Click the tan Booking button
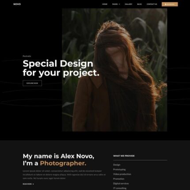The image size is (190, 190). click(x=170, y=4)
